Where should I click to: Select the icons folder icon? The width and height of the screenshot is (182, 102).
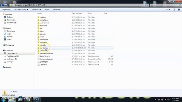[38, 37]
